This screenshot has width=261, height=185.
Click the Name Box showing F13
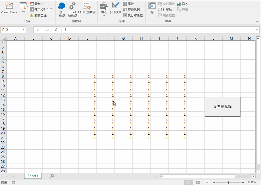(11, 30)
